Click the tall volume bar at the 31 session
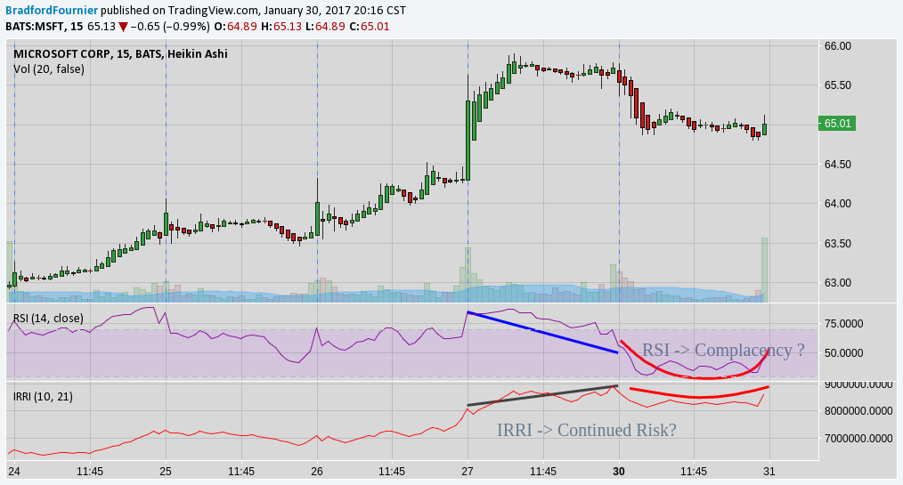Screen dimensions: 903x485 764,270
